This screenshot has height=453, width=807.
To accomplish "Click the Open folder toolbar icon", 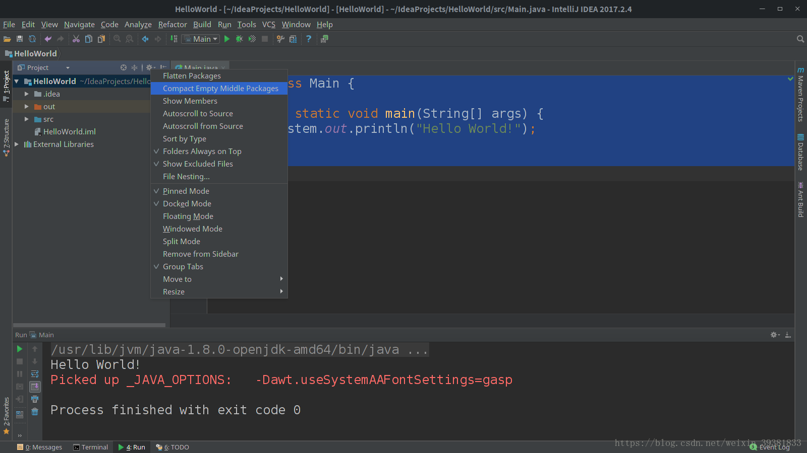I will [7, 39].
